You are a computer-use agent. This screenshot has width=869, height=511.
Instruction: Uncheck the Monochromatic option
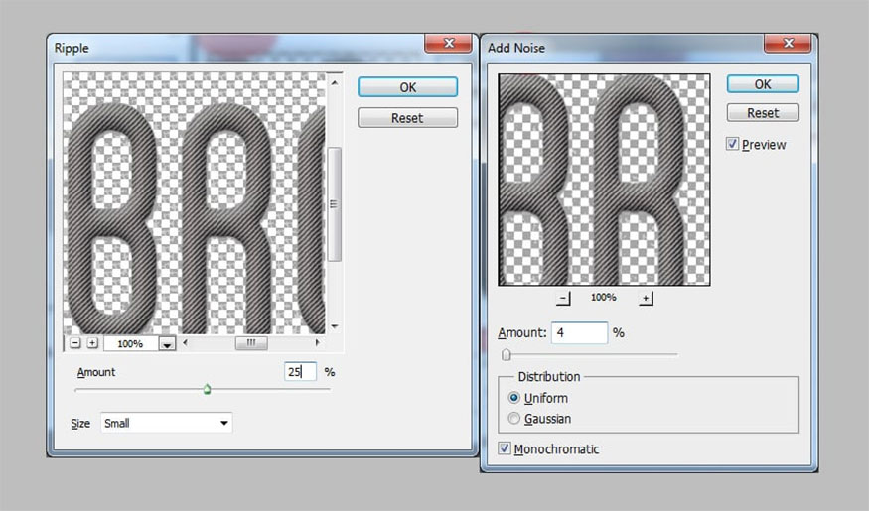pyautogui.click(x=506, y=448)
